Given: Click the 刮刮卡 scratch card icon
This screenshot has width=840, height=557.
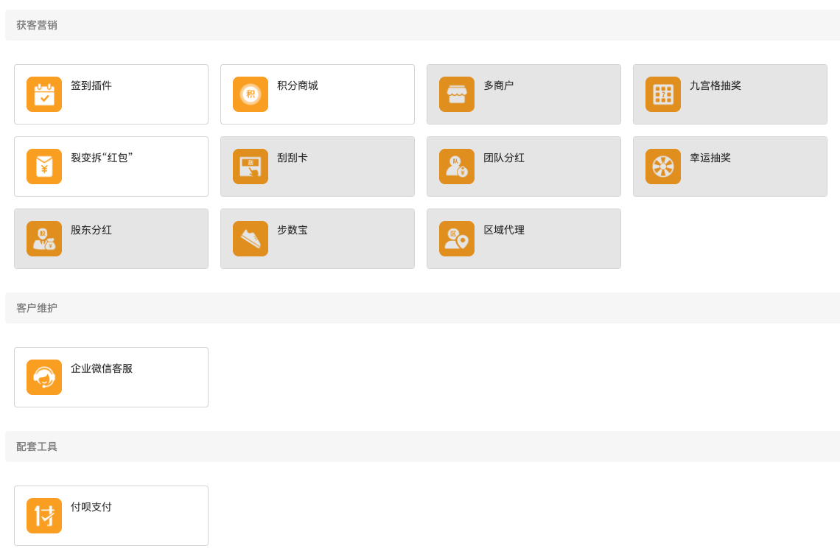Looking at the screenshot, I should click(251, 167).
